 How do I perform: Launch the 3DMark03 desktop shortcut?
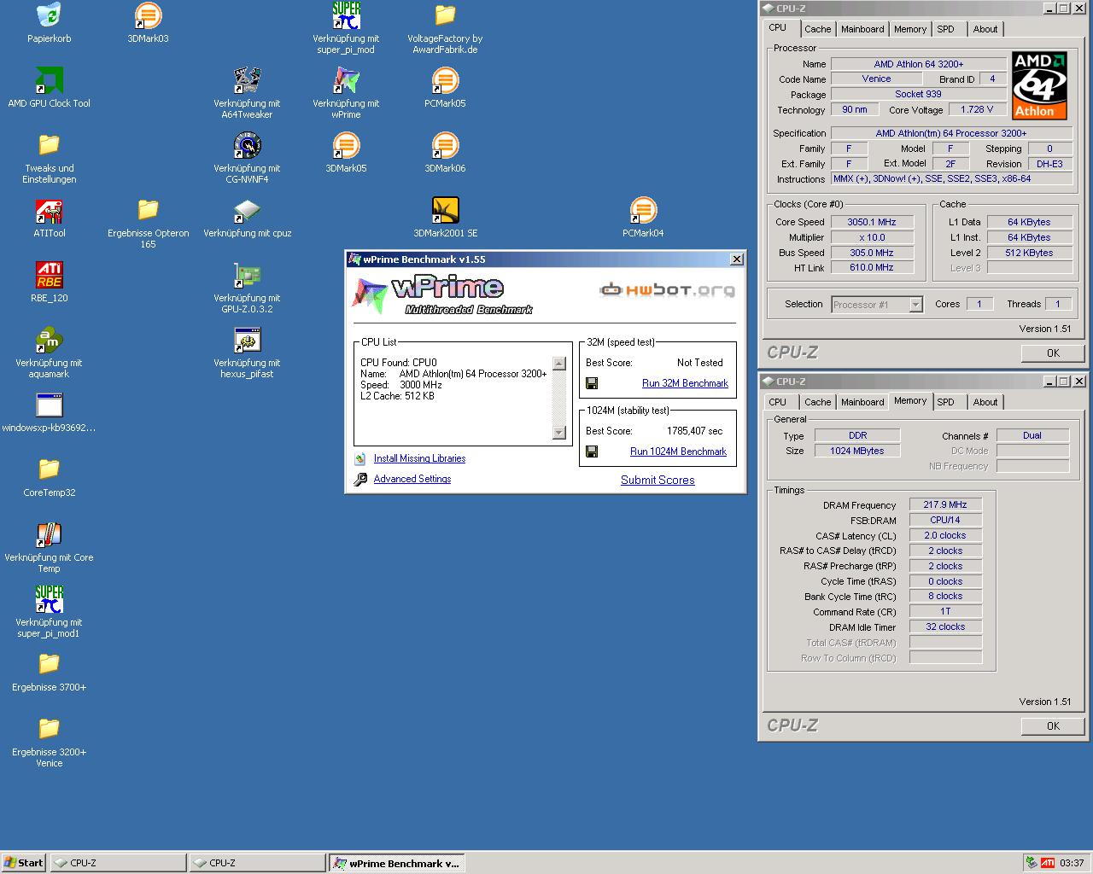(148, 15)
